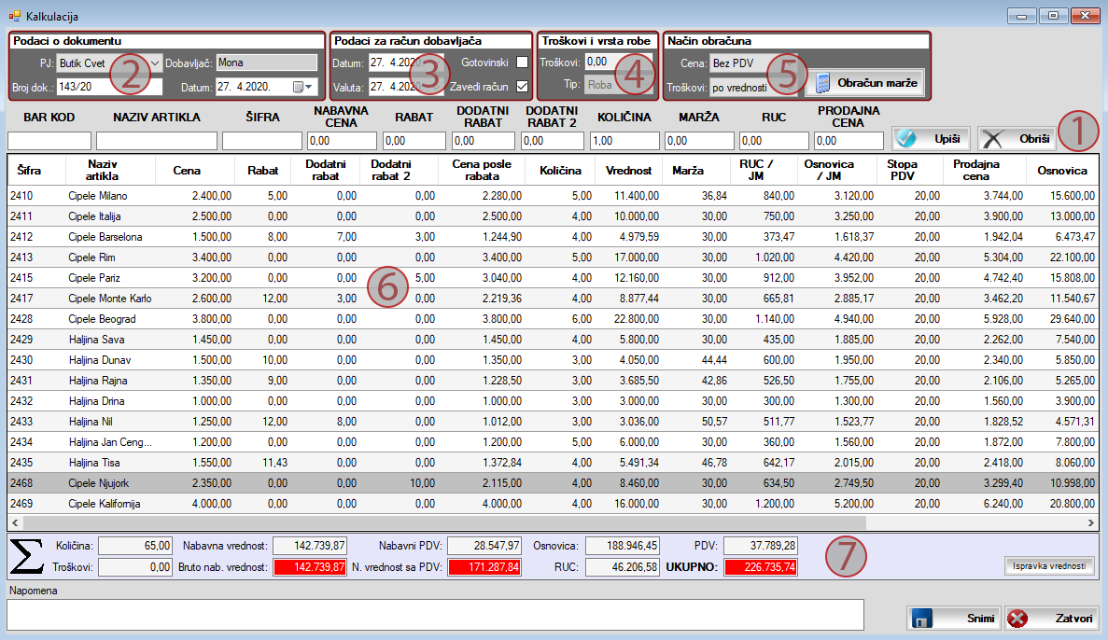
Task: Click the Snimi button
Action: [x=954, y=619]
